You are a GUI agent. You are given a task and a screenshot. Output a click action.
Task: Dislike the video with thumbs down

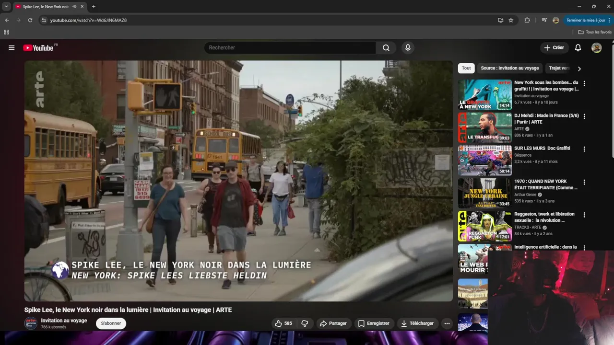pos(305,323)
